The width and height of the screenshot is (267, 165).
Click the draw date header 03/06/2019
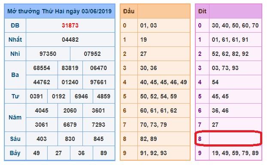pos(97,11)
